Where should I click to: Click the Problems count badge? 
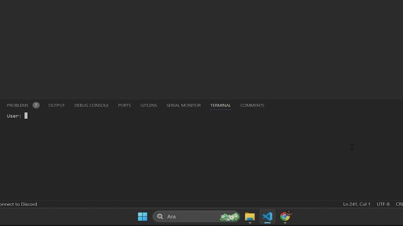click(x=36, y=105)
